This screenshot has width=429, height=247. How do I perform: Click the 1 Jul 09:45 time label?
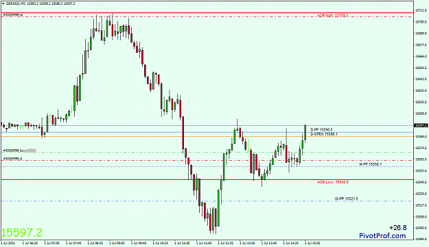click(x=139, y=242)
